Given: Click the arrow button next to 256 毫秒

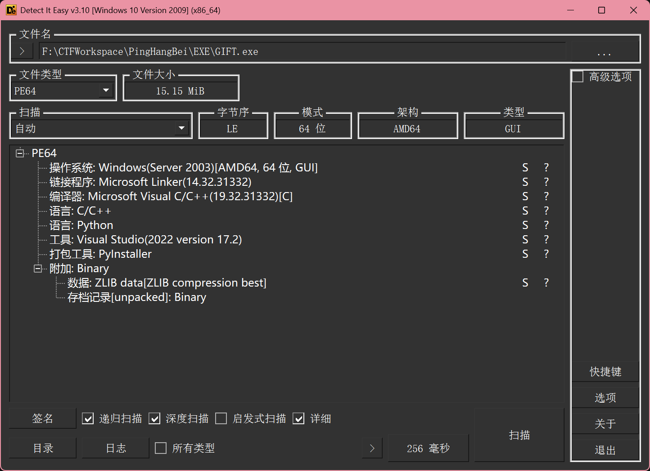Looking at the screenshot, I should [372, 448].
